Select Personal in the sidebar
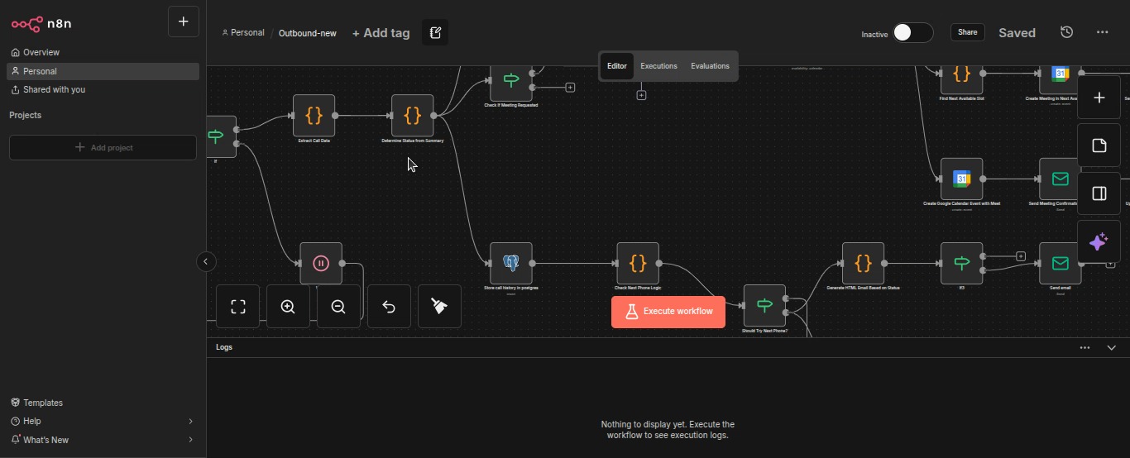The width and height of the screenshot is (1130, 458). tap(103, 71)
